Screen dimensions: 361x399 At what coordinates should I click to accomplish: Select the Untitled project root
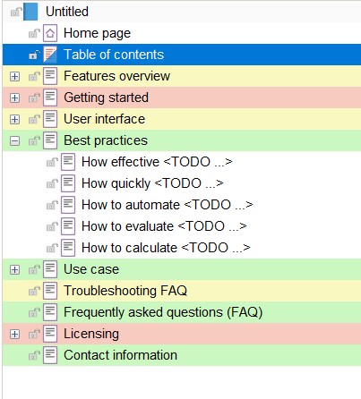click(x=67, y=12)
